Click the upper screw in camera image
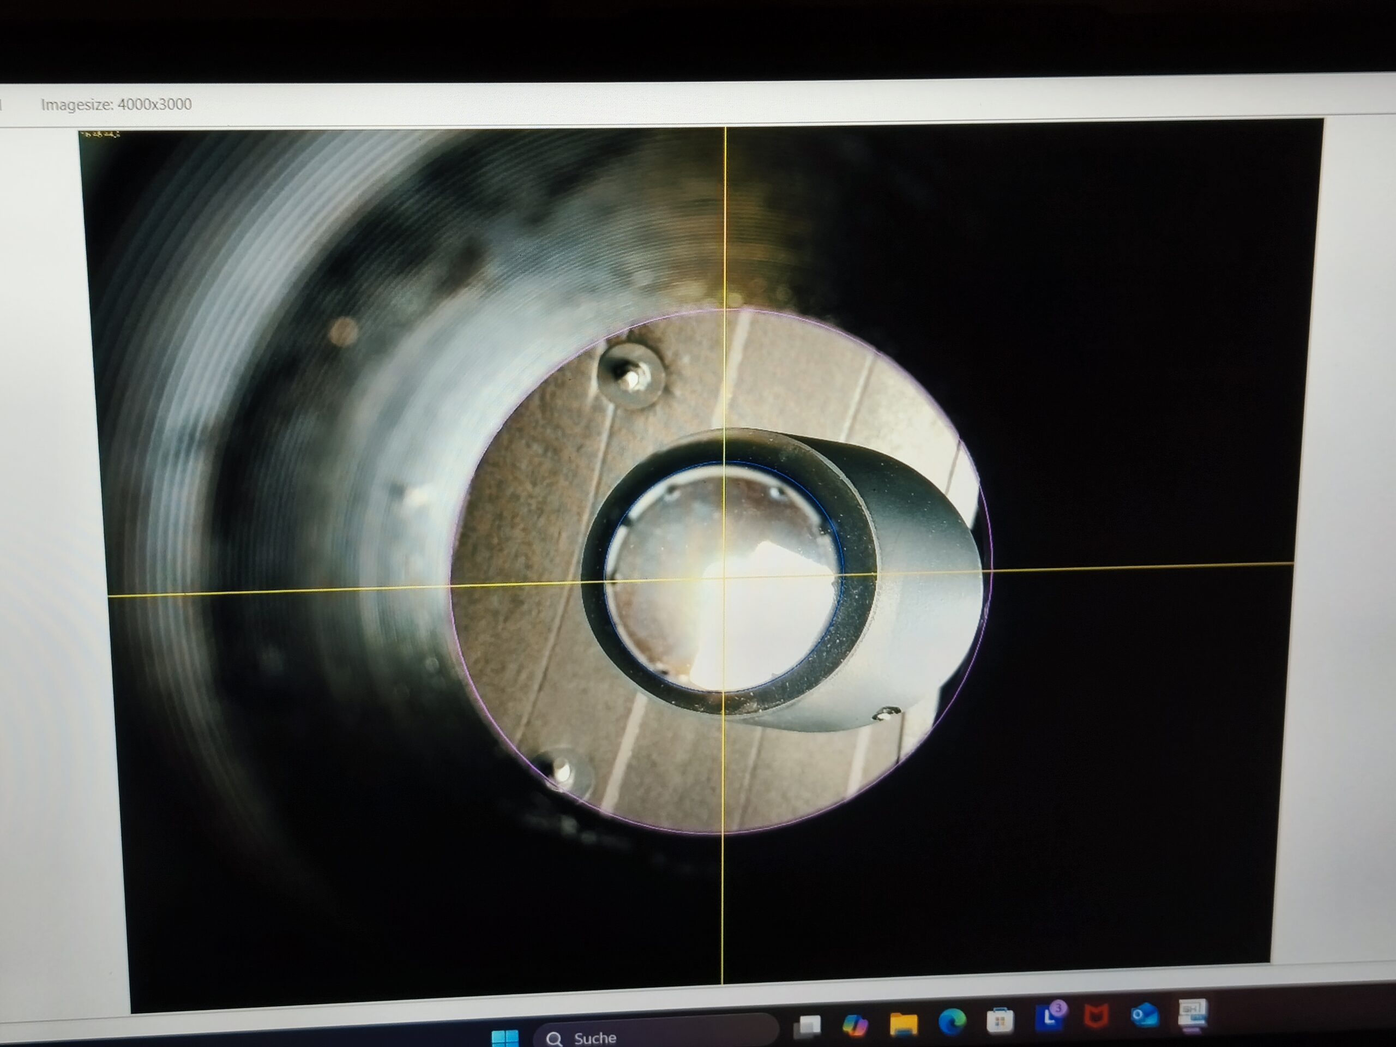This screenshot has width=1396, height=1047. click(x=630, y=377)
